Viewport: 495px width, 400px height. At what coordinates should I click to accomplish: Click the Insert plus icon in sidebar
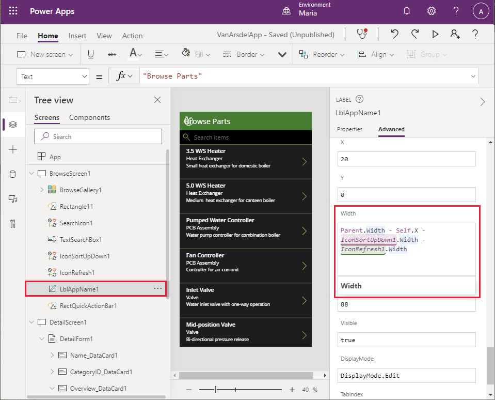pos(13,149)
